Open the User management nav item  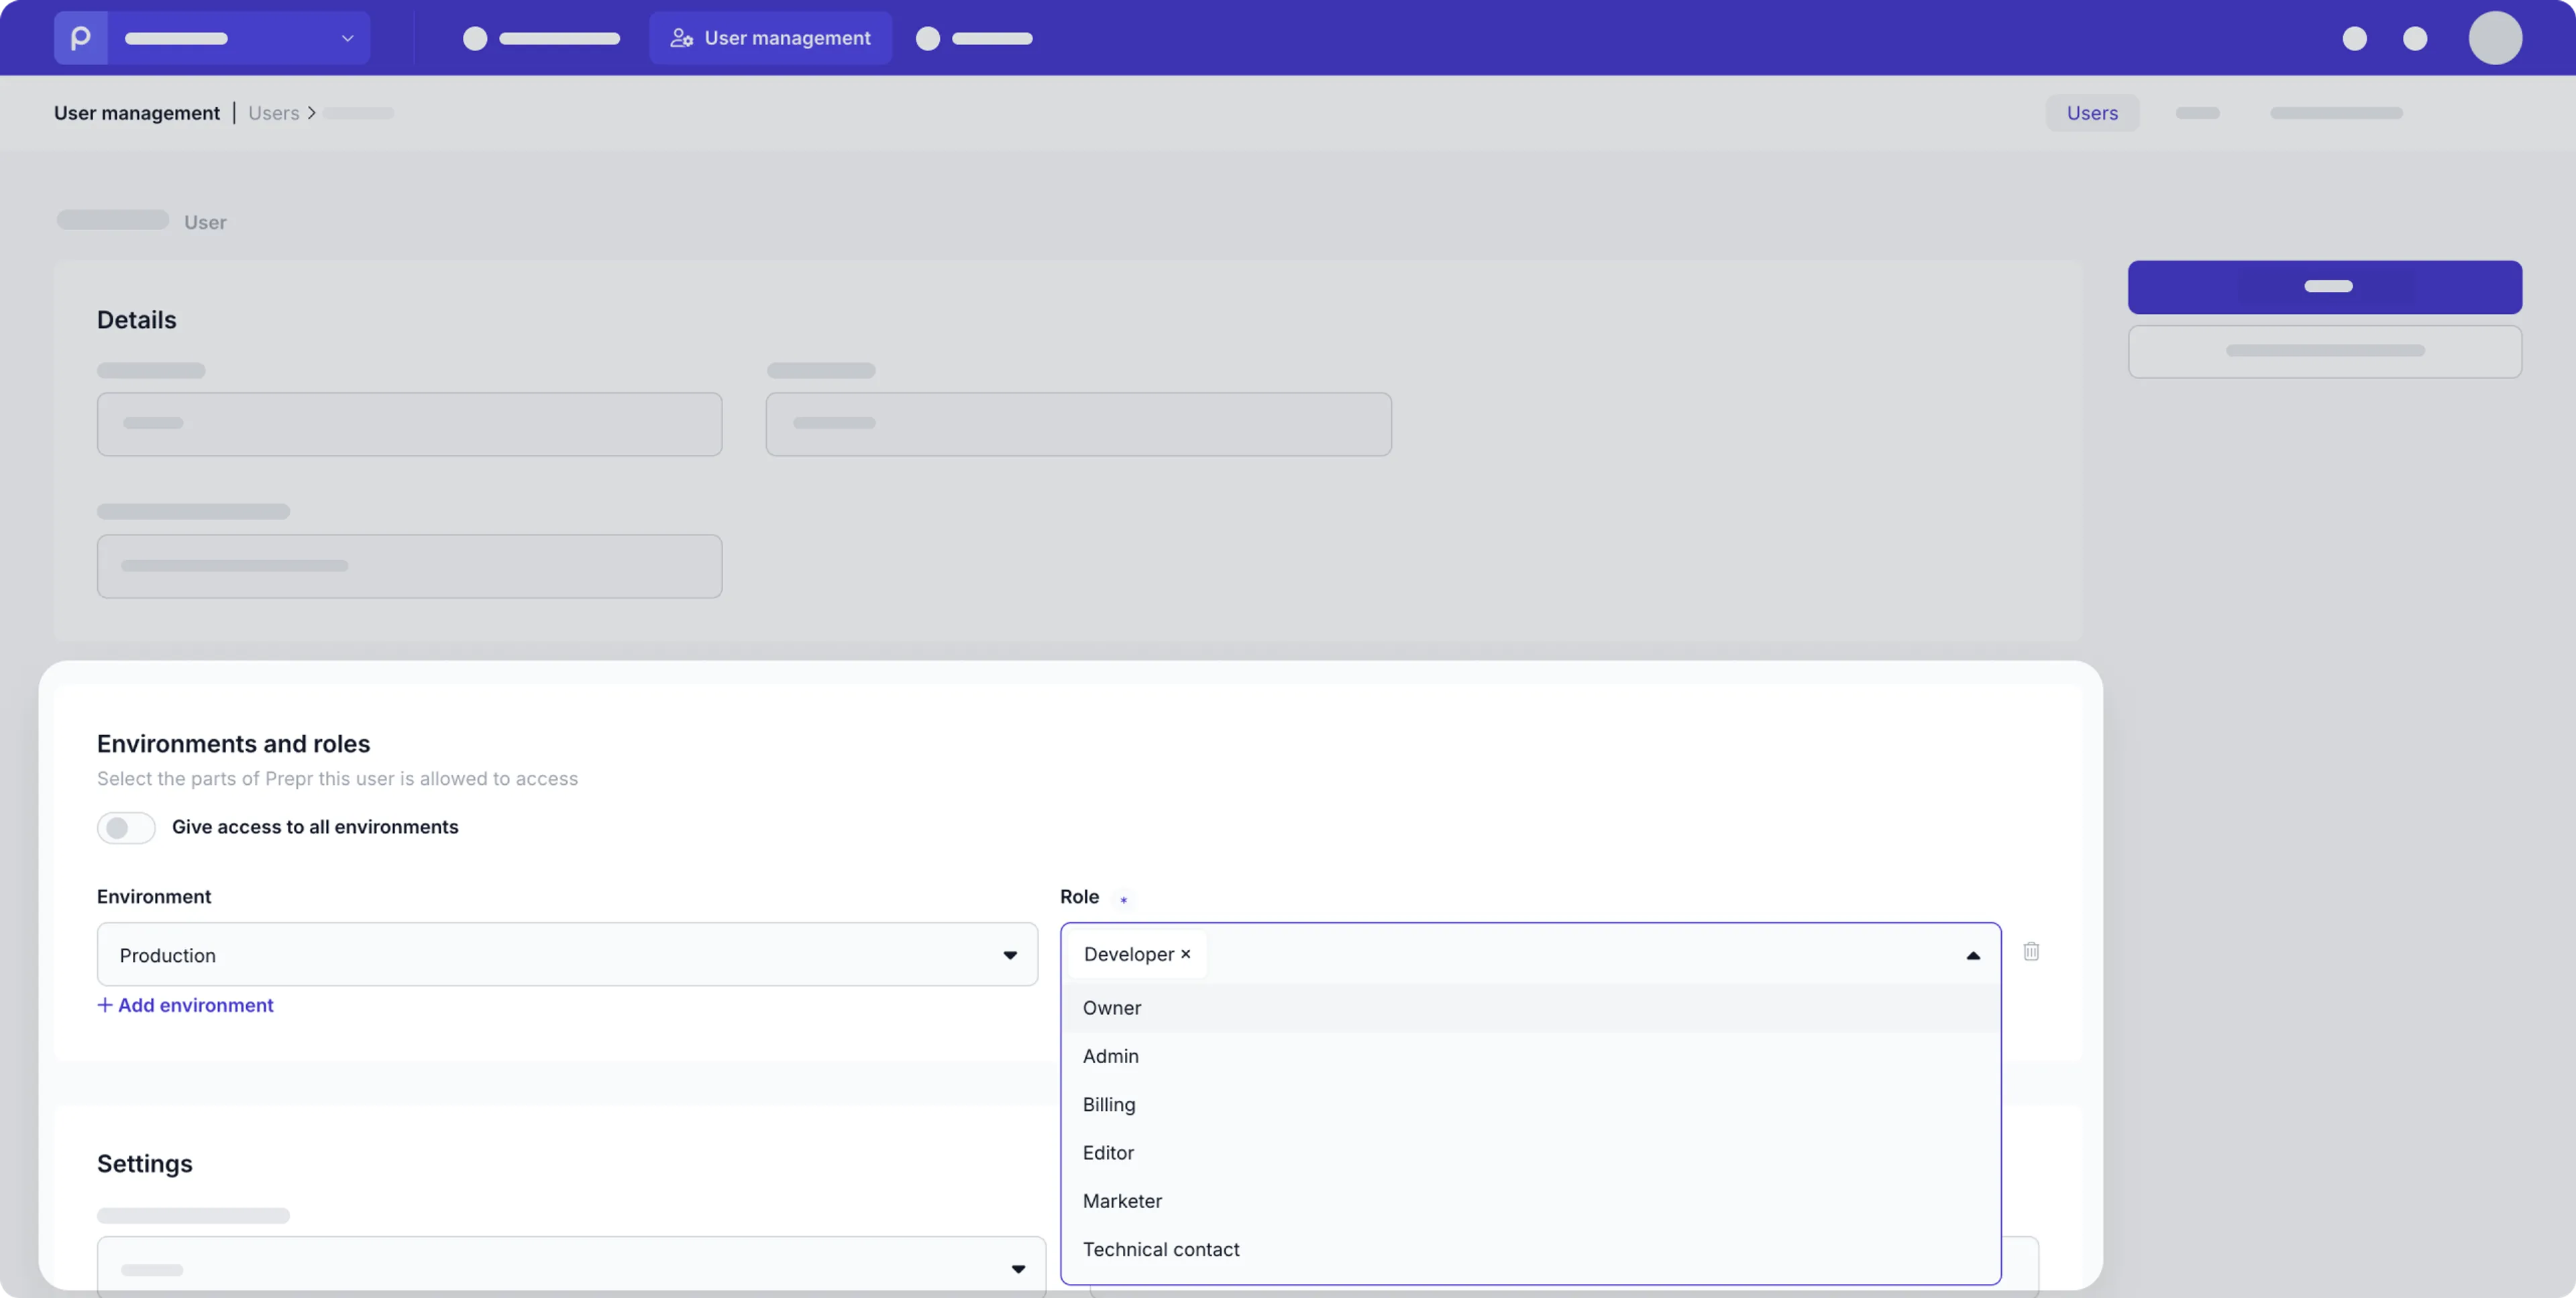point(770,38)
